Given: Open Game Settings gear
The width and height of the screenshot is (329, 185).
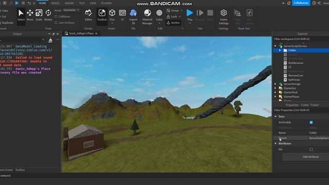Looking at the screenshot, I should [224, 17].
